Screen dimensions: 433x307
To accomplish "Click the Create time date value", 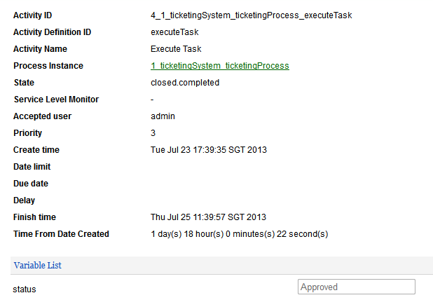I will tap(208, 150).
